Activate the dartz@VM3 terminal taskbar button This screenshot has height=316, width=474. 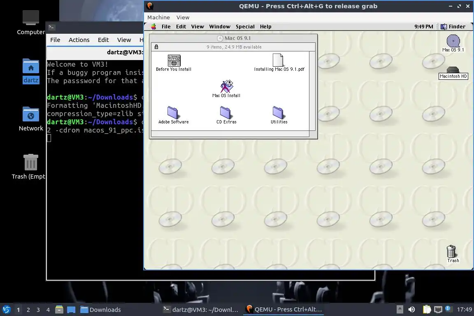click(201, 310)
